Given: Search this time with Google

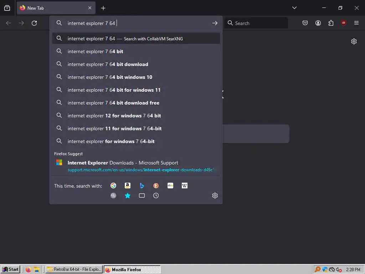Looking at the screenshot, I should 113,186.
